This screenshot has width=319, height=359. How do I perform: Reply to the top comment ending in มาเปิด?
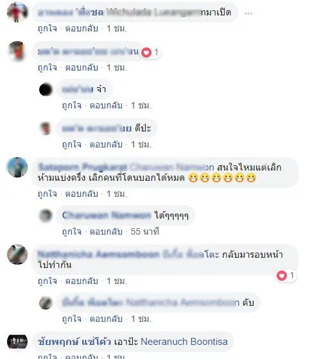[x=82, y=28]
